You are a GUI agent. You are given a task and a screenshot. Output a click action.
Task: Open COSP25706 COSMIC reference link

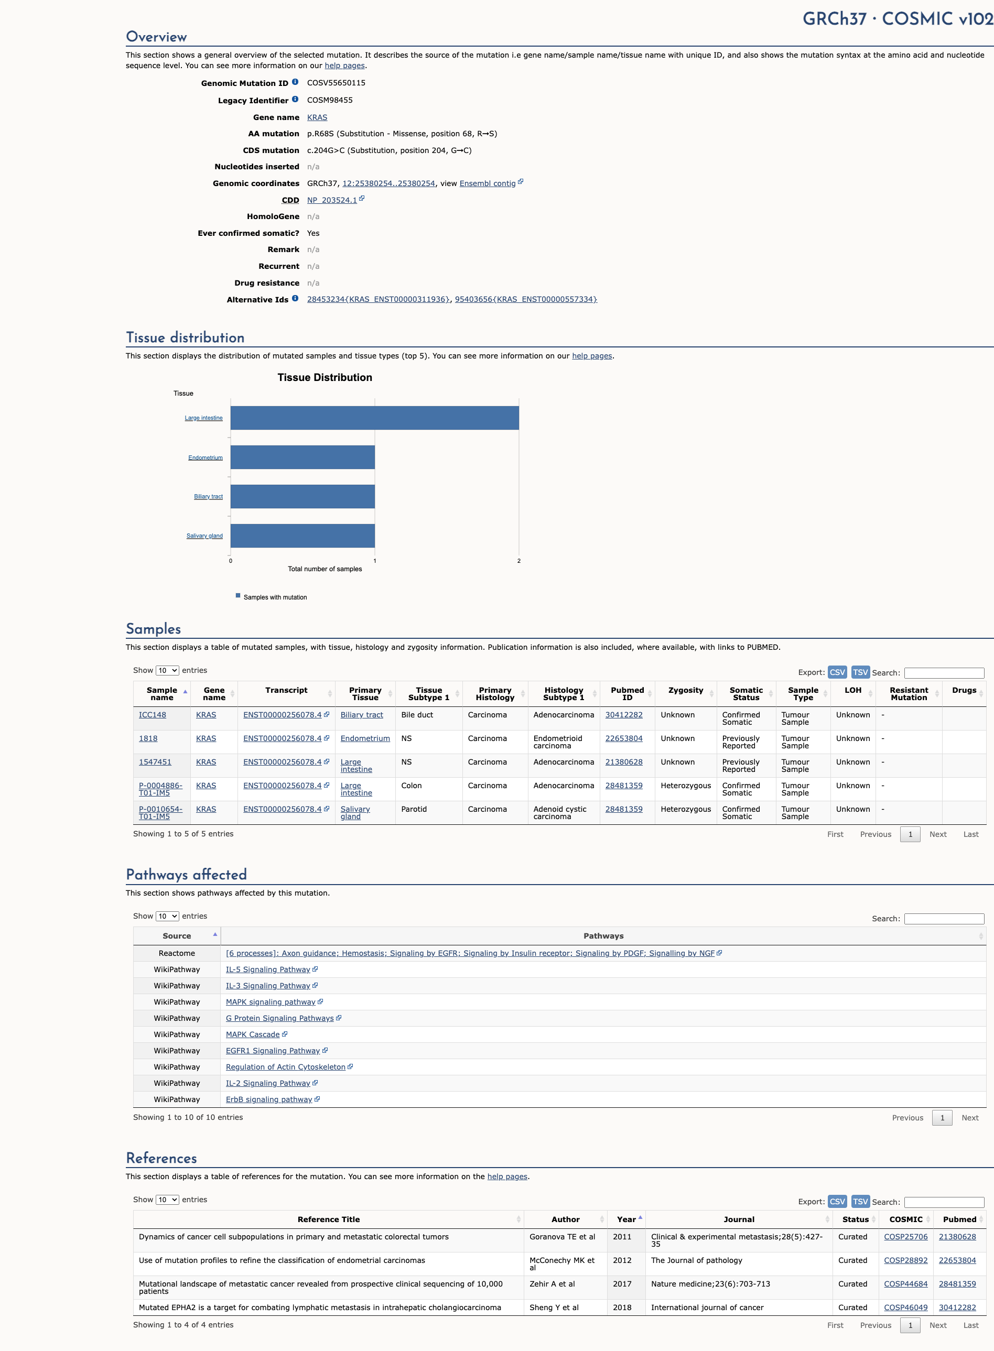905,1237
